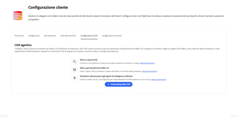Open Ulteriori informazioni link for traffico AI
239x117 pixels.
(149, 71)
